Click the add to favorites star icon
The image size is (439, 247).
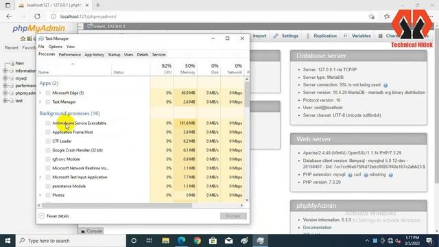pyautogui.click(x=372, y=16)
